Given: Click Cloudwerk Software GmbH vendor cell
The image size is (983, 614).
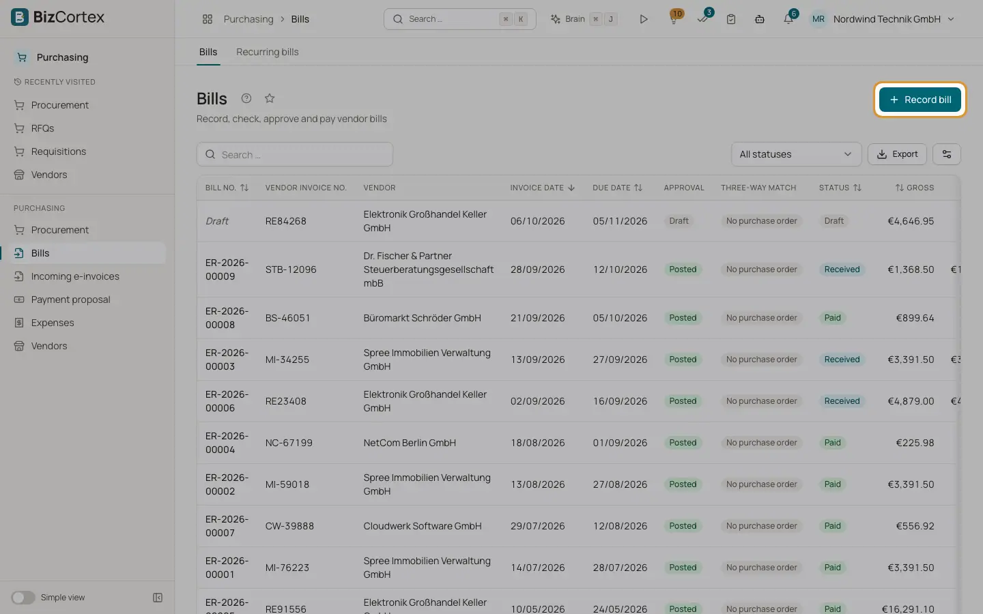Looking at the screenshot, I should pos(423,526).
